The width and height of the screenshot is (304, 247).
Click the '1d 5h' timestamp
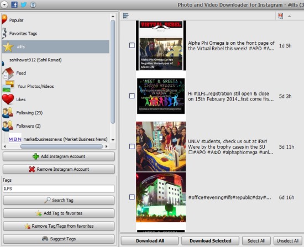[285, 46]
